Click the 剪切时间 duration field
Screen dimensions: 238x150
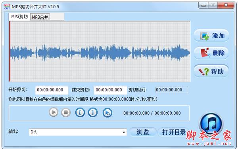pyautogui.click(x=172, y=90)
